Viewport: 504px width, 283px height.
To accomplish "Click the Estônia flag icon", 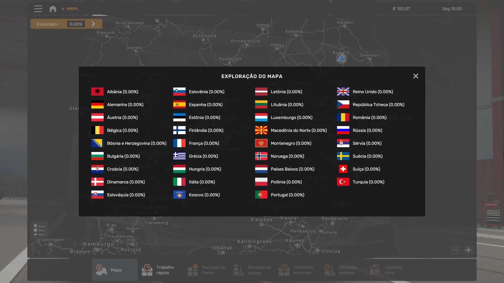I will coord(179,117).
